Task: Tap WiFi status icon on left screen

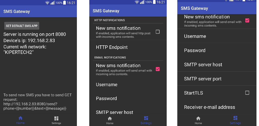Action: (x=47, y=3)
